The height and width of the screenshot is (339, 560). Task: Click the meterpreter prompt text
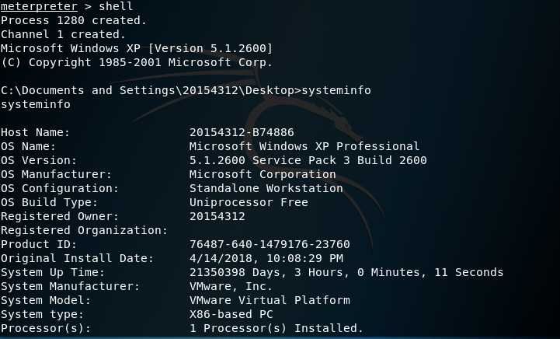39,6
